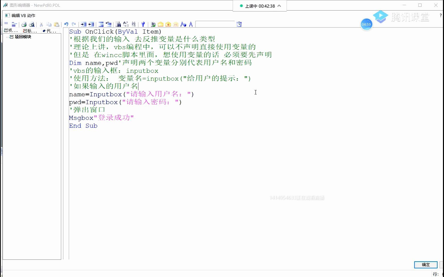This screenshot has width=444, height=277.
Task: Click the second align-list toolbar icon
Action: [14, 24]
